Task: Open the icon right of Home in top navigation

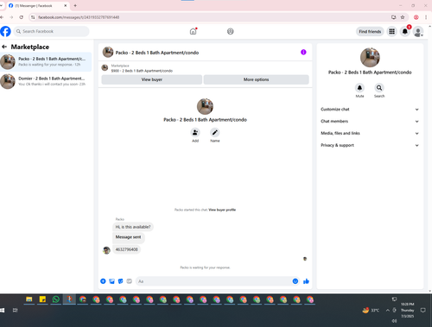Action: click(x=231, y=31)
